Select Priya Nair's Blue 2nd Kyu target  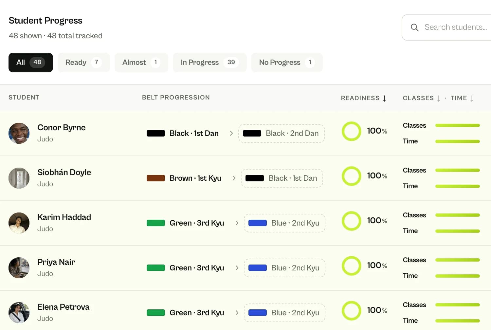coord(284,268)
